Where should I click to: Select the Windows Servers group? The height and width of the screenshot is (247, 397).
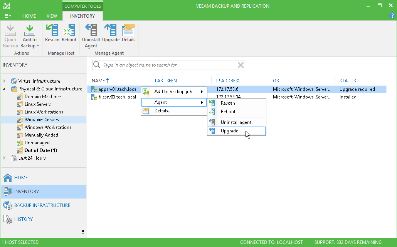(42, 120)
